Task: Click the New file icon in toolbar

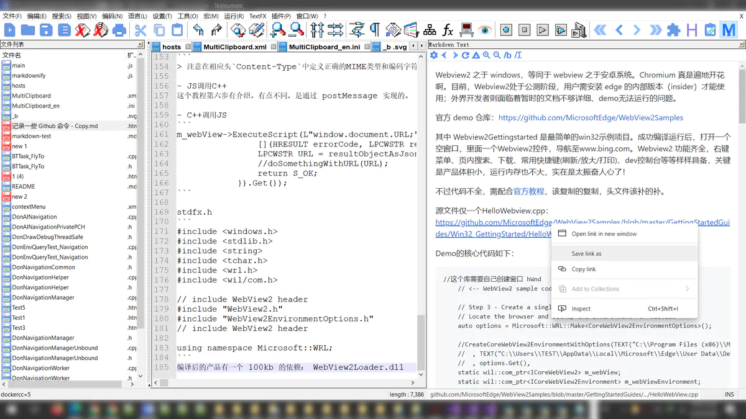Action: tap(10, 30)
